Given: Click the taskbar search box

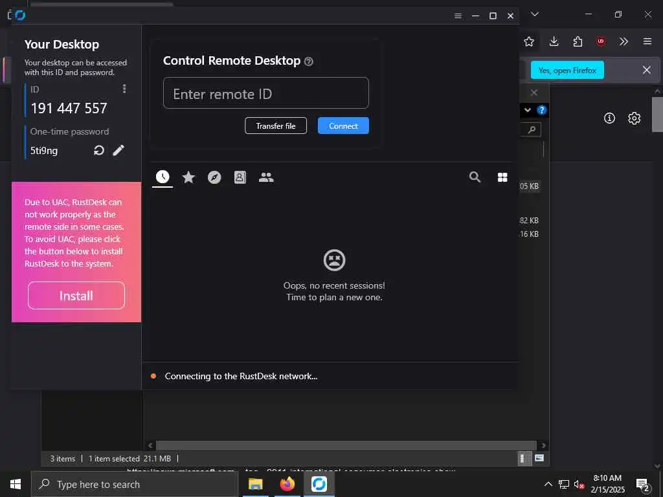Looking at the screenshot, I should (135, 484).
